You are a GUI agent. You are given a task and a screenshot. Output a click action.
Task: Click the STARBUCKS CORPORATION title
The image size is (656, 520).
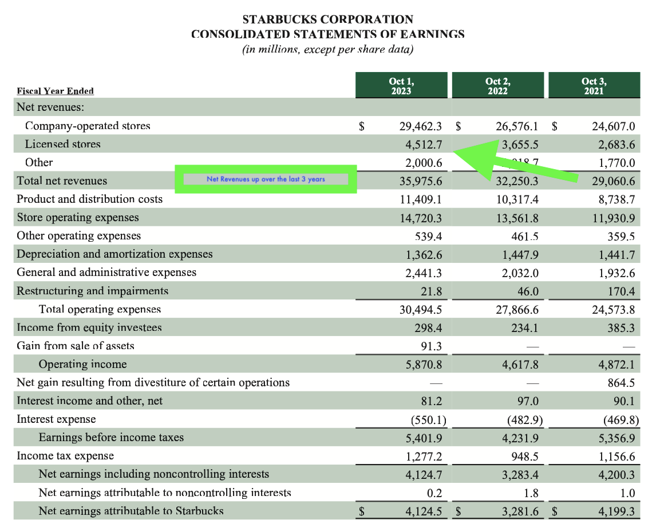click(328, 19)
